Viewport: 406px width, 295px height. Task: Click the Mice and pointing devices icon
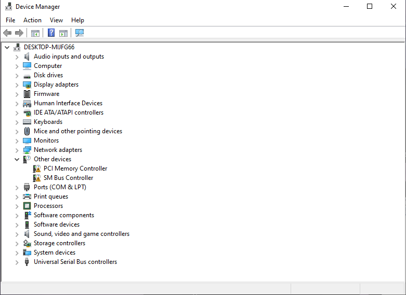tap(27, 131)
